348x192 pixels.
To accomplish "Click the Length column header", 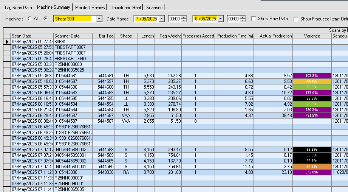I will coord(146,36).
